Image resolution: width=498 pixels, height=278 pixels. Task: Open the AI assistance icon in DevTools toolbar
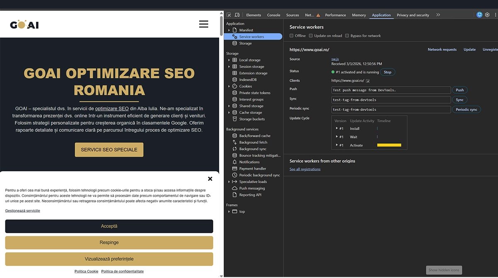[479, 15]
